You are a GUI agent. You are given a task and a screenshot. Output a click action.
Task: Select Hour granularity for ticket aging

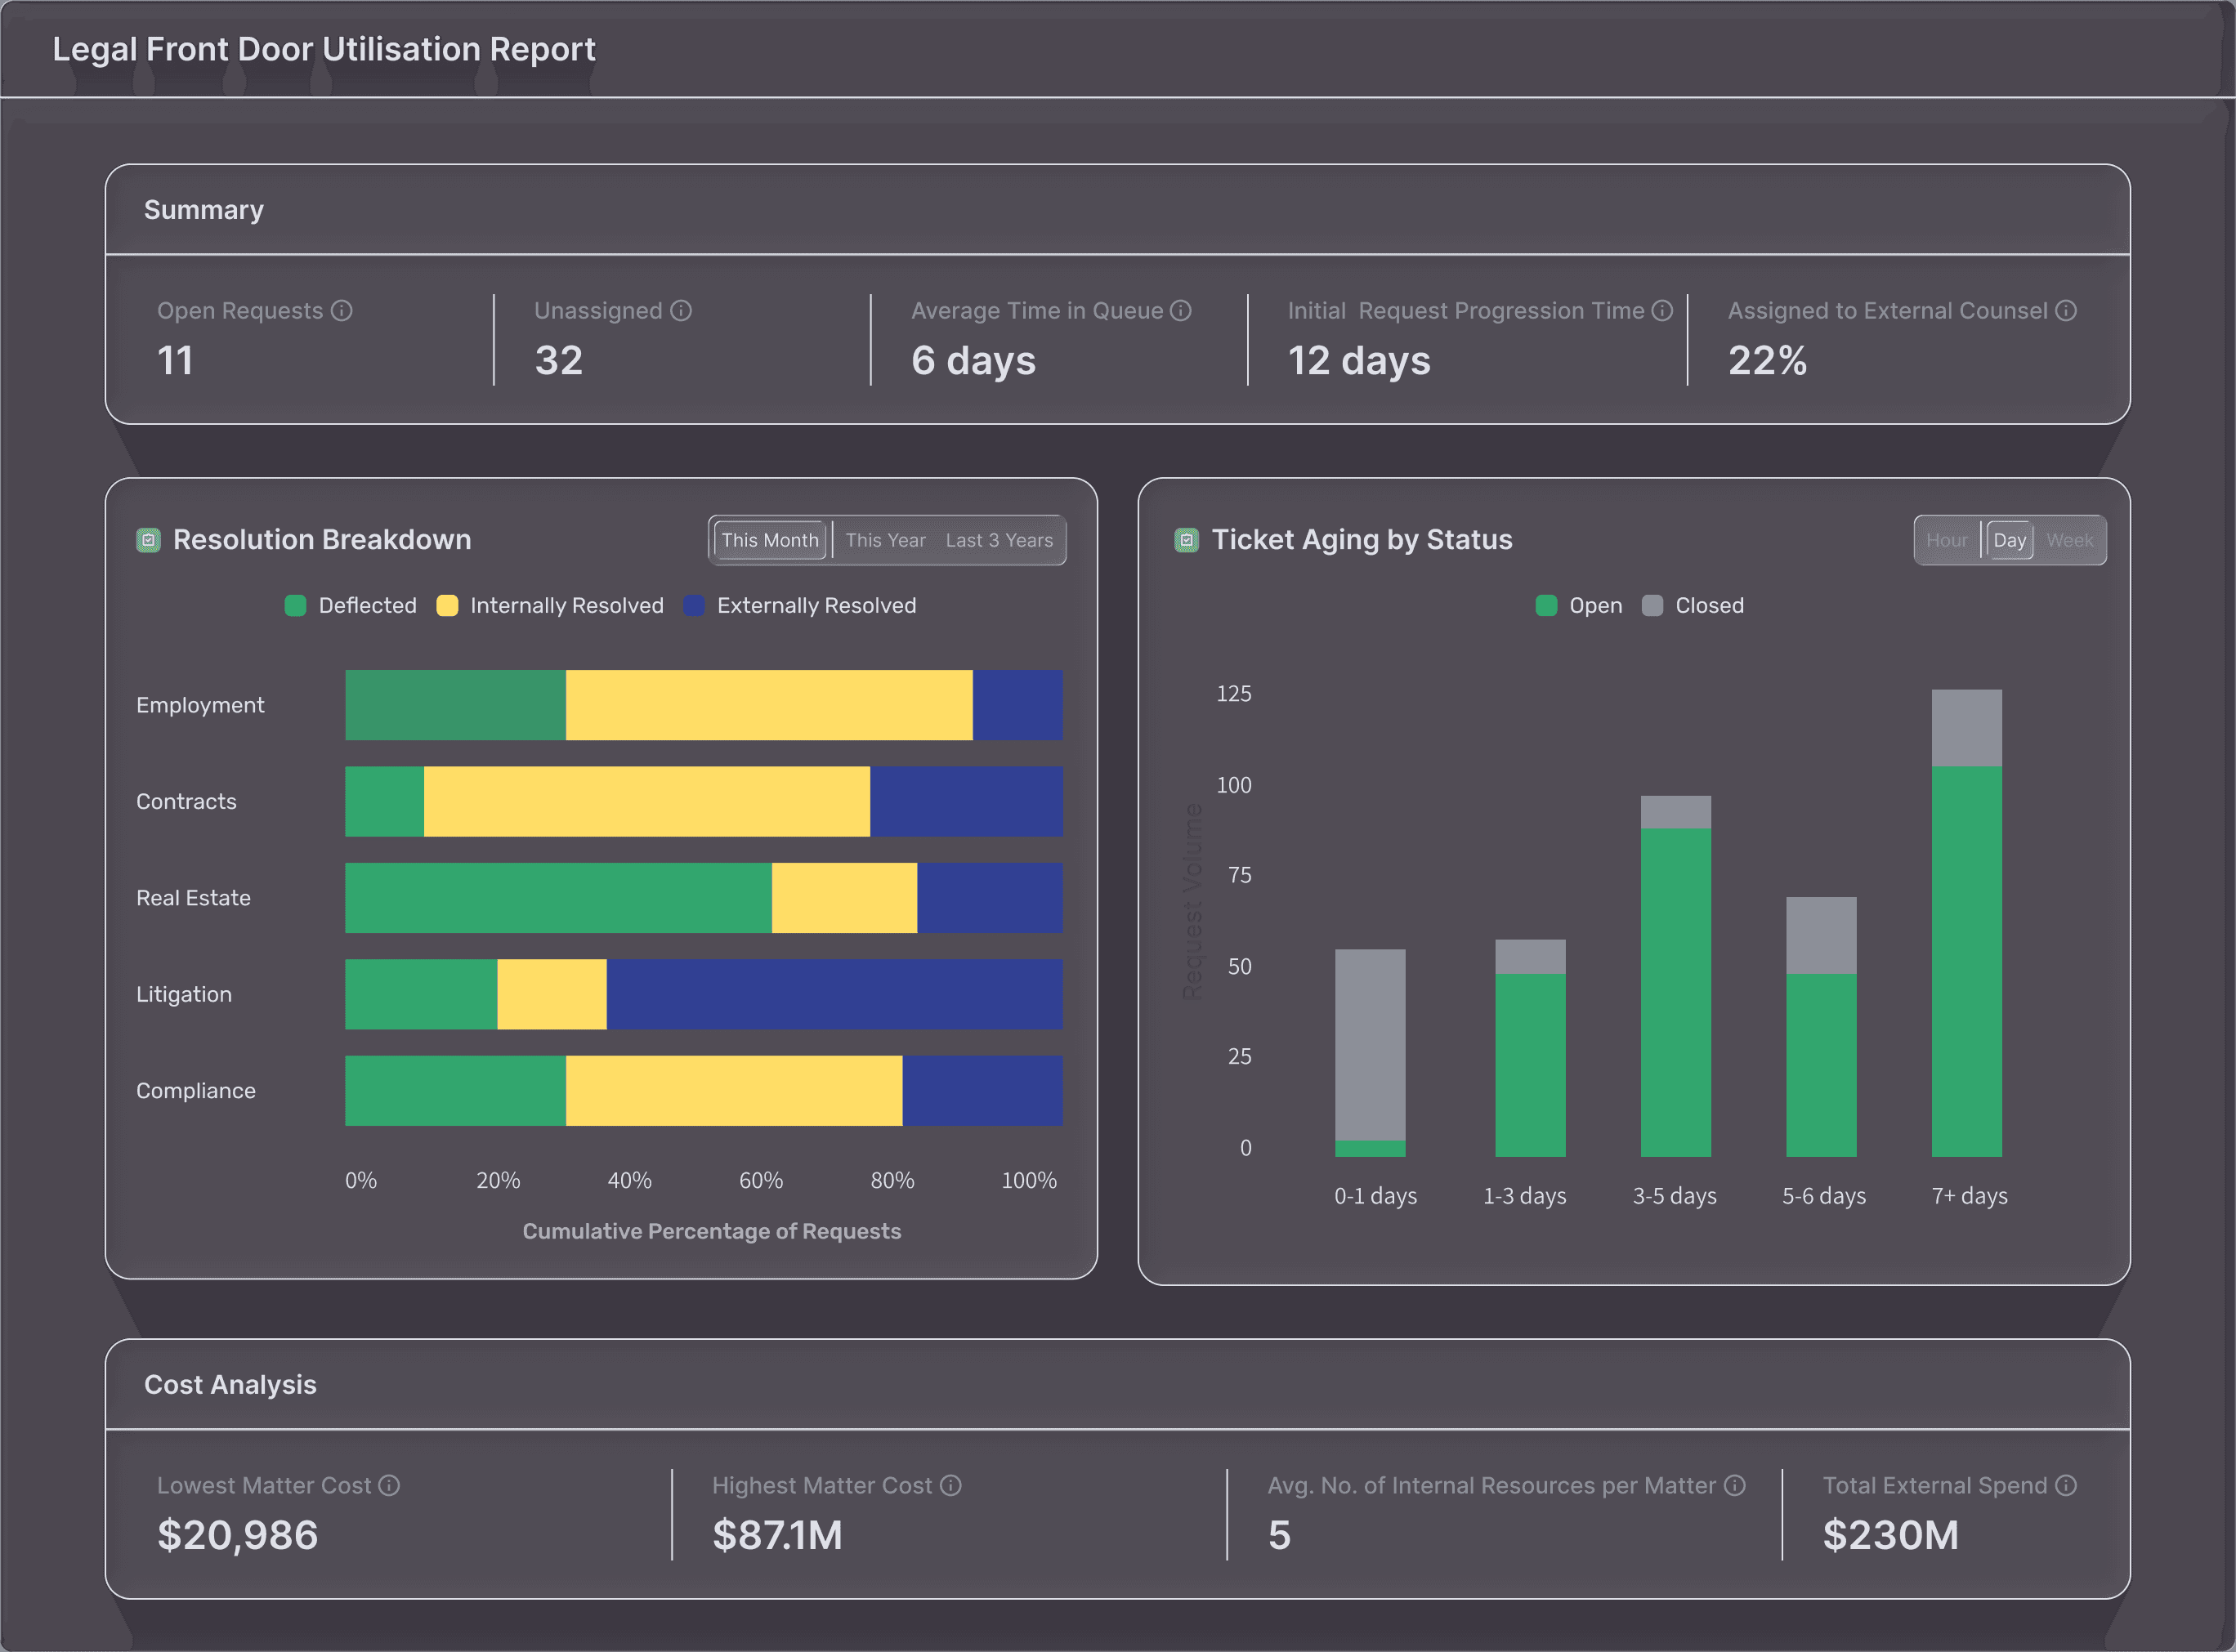pos(1946,541)
